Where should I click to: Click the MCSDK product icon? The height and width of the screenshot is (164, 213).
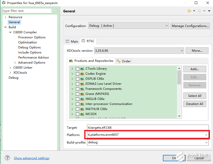point(82,114)
